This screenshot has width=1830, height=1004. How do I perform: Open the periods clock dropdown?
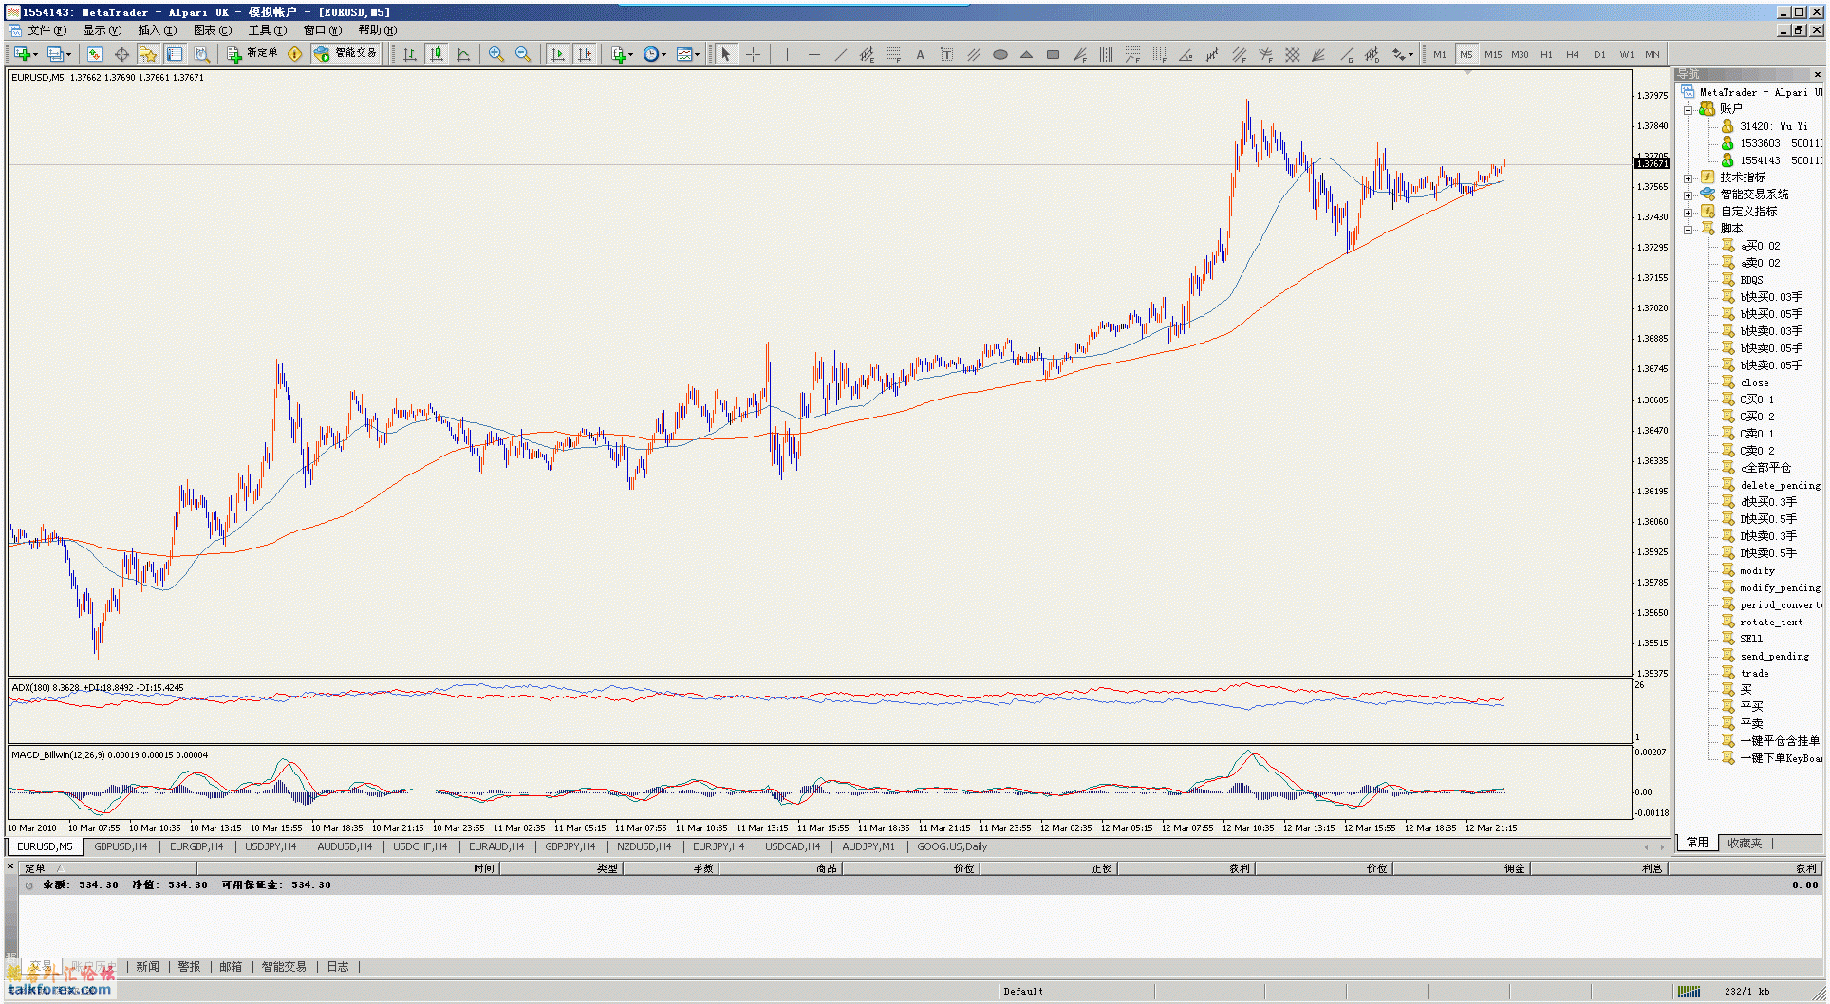654,54
